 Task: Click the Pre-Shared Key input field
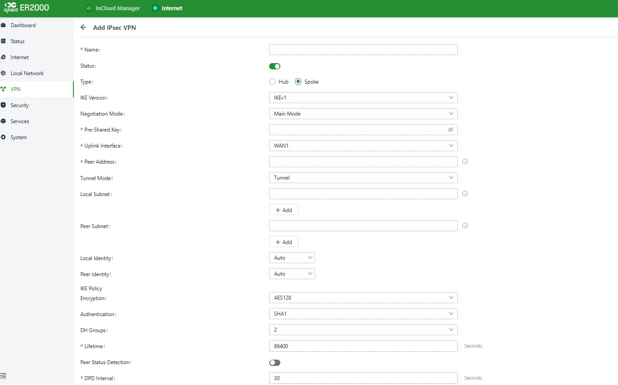[x=364, y=130]
